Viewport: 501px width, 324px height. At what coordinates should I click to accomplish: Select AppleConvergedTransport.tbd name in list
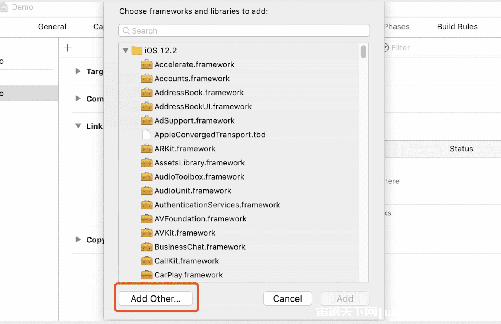click(x=210, y=135)
